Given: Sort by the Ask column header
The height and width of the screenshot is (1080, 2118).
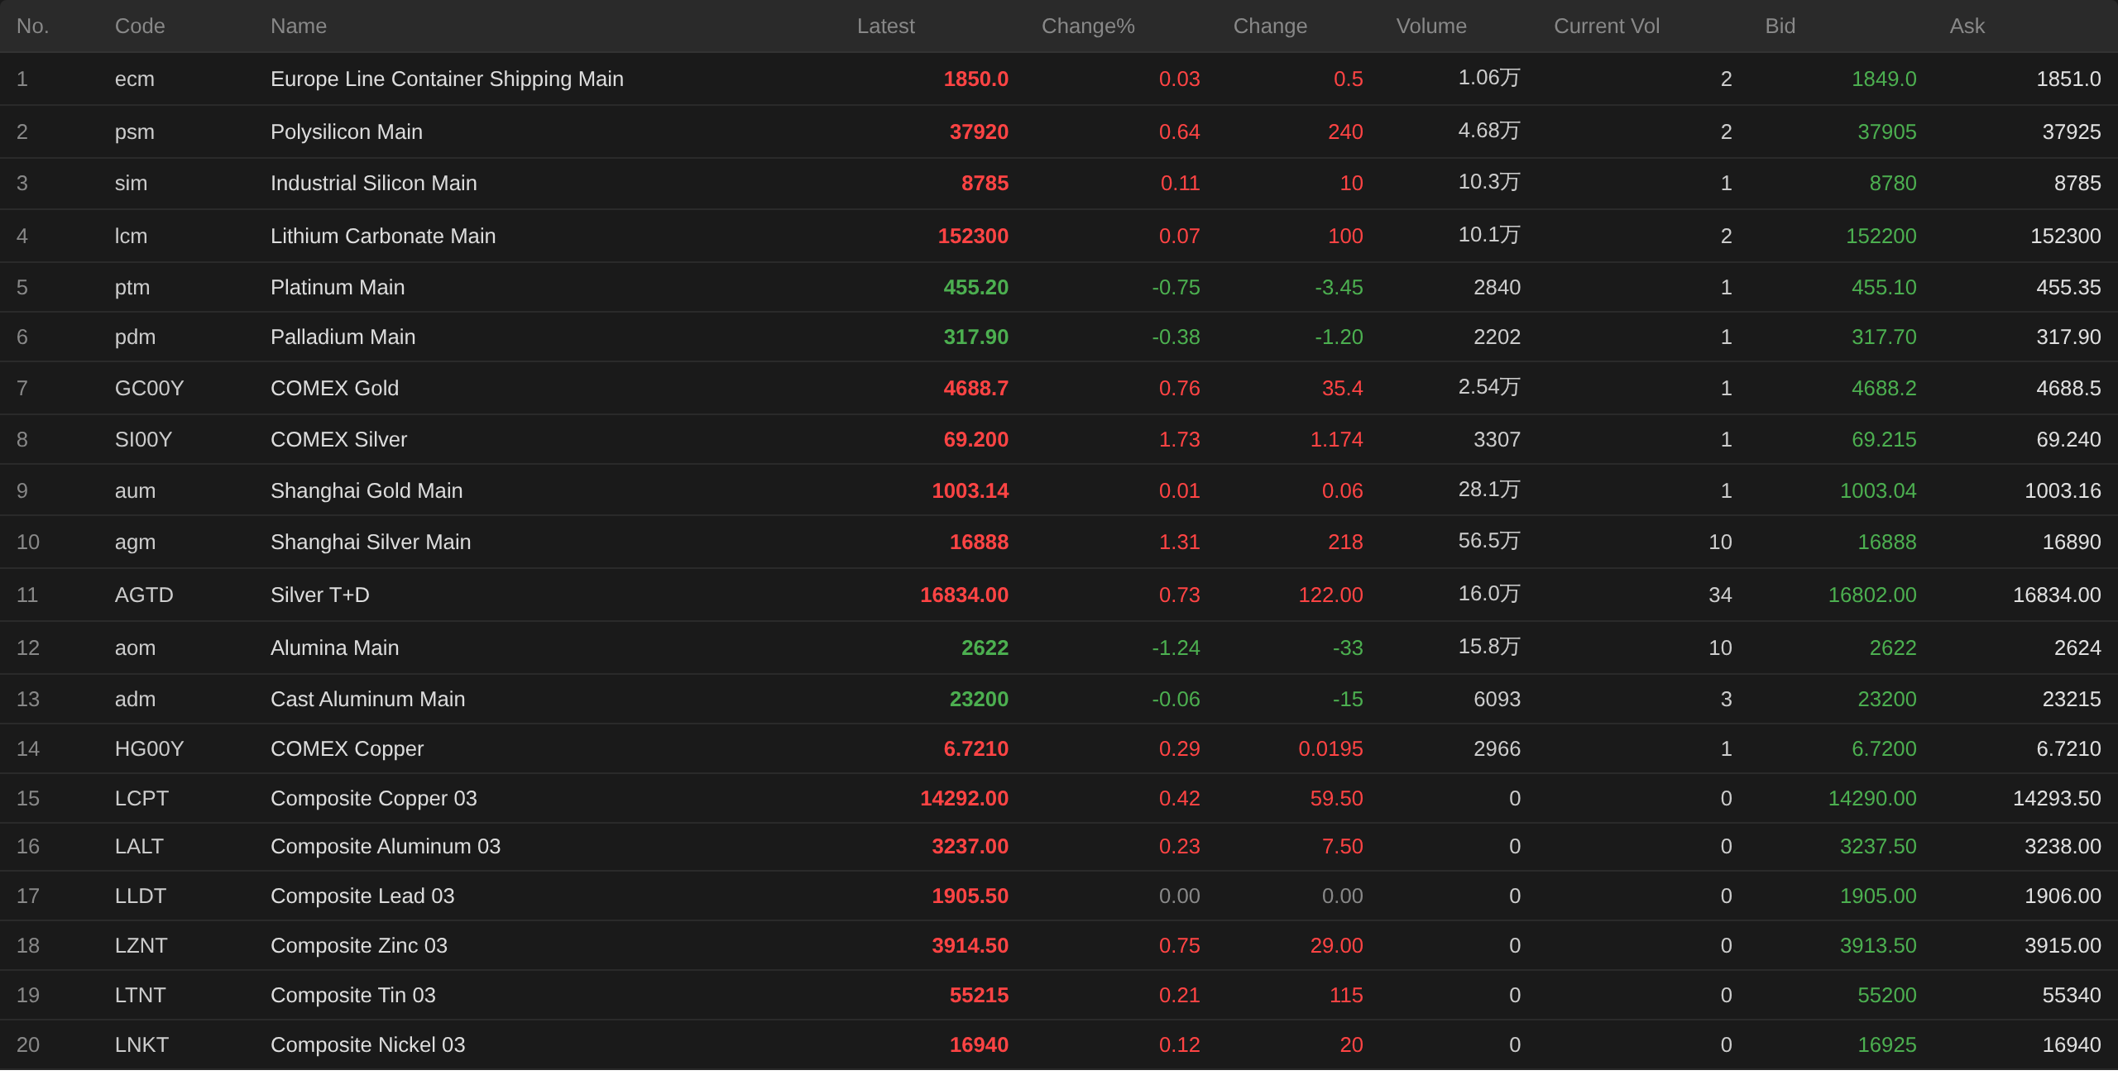Looking at the screenshot, I should [1967, 26].
